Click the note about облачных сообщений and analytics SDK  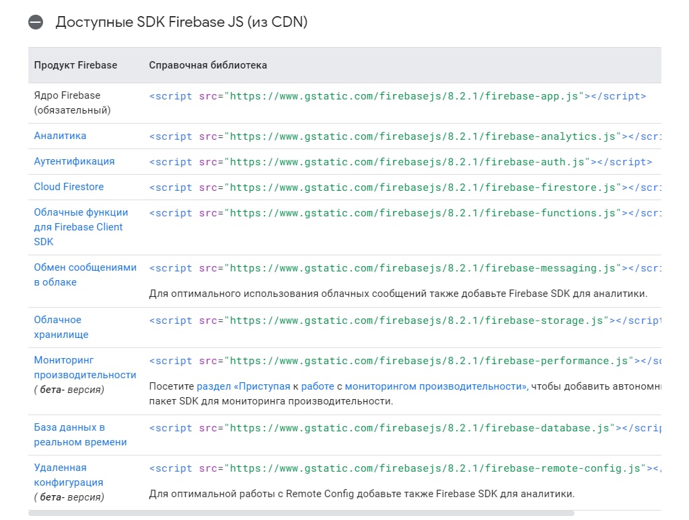(x=398, y=293)
